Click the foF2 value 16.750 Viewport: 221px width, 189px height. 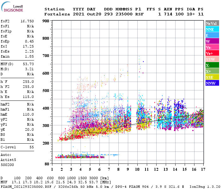coord(27,21)
